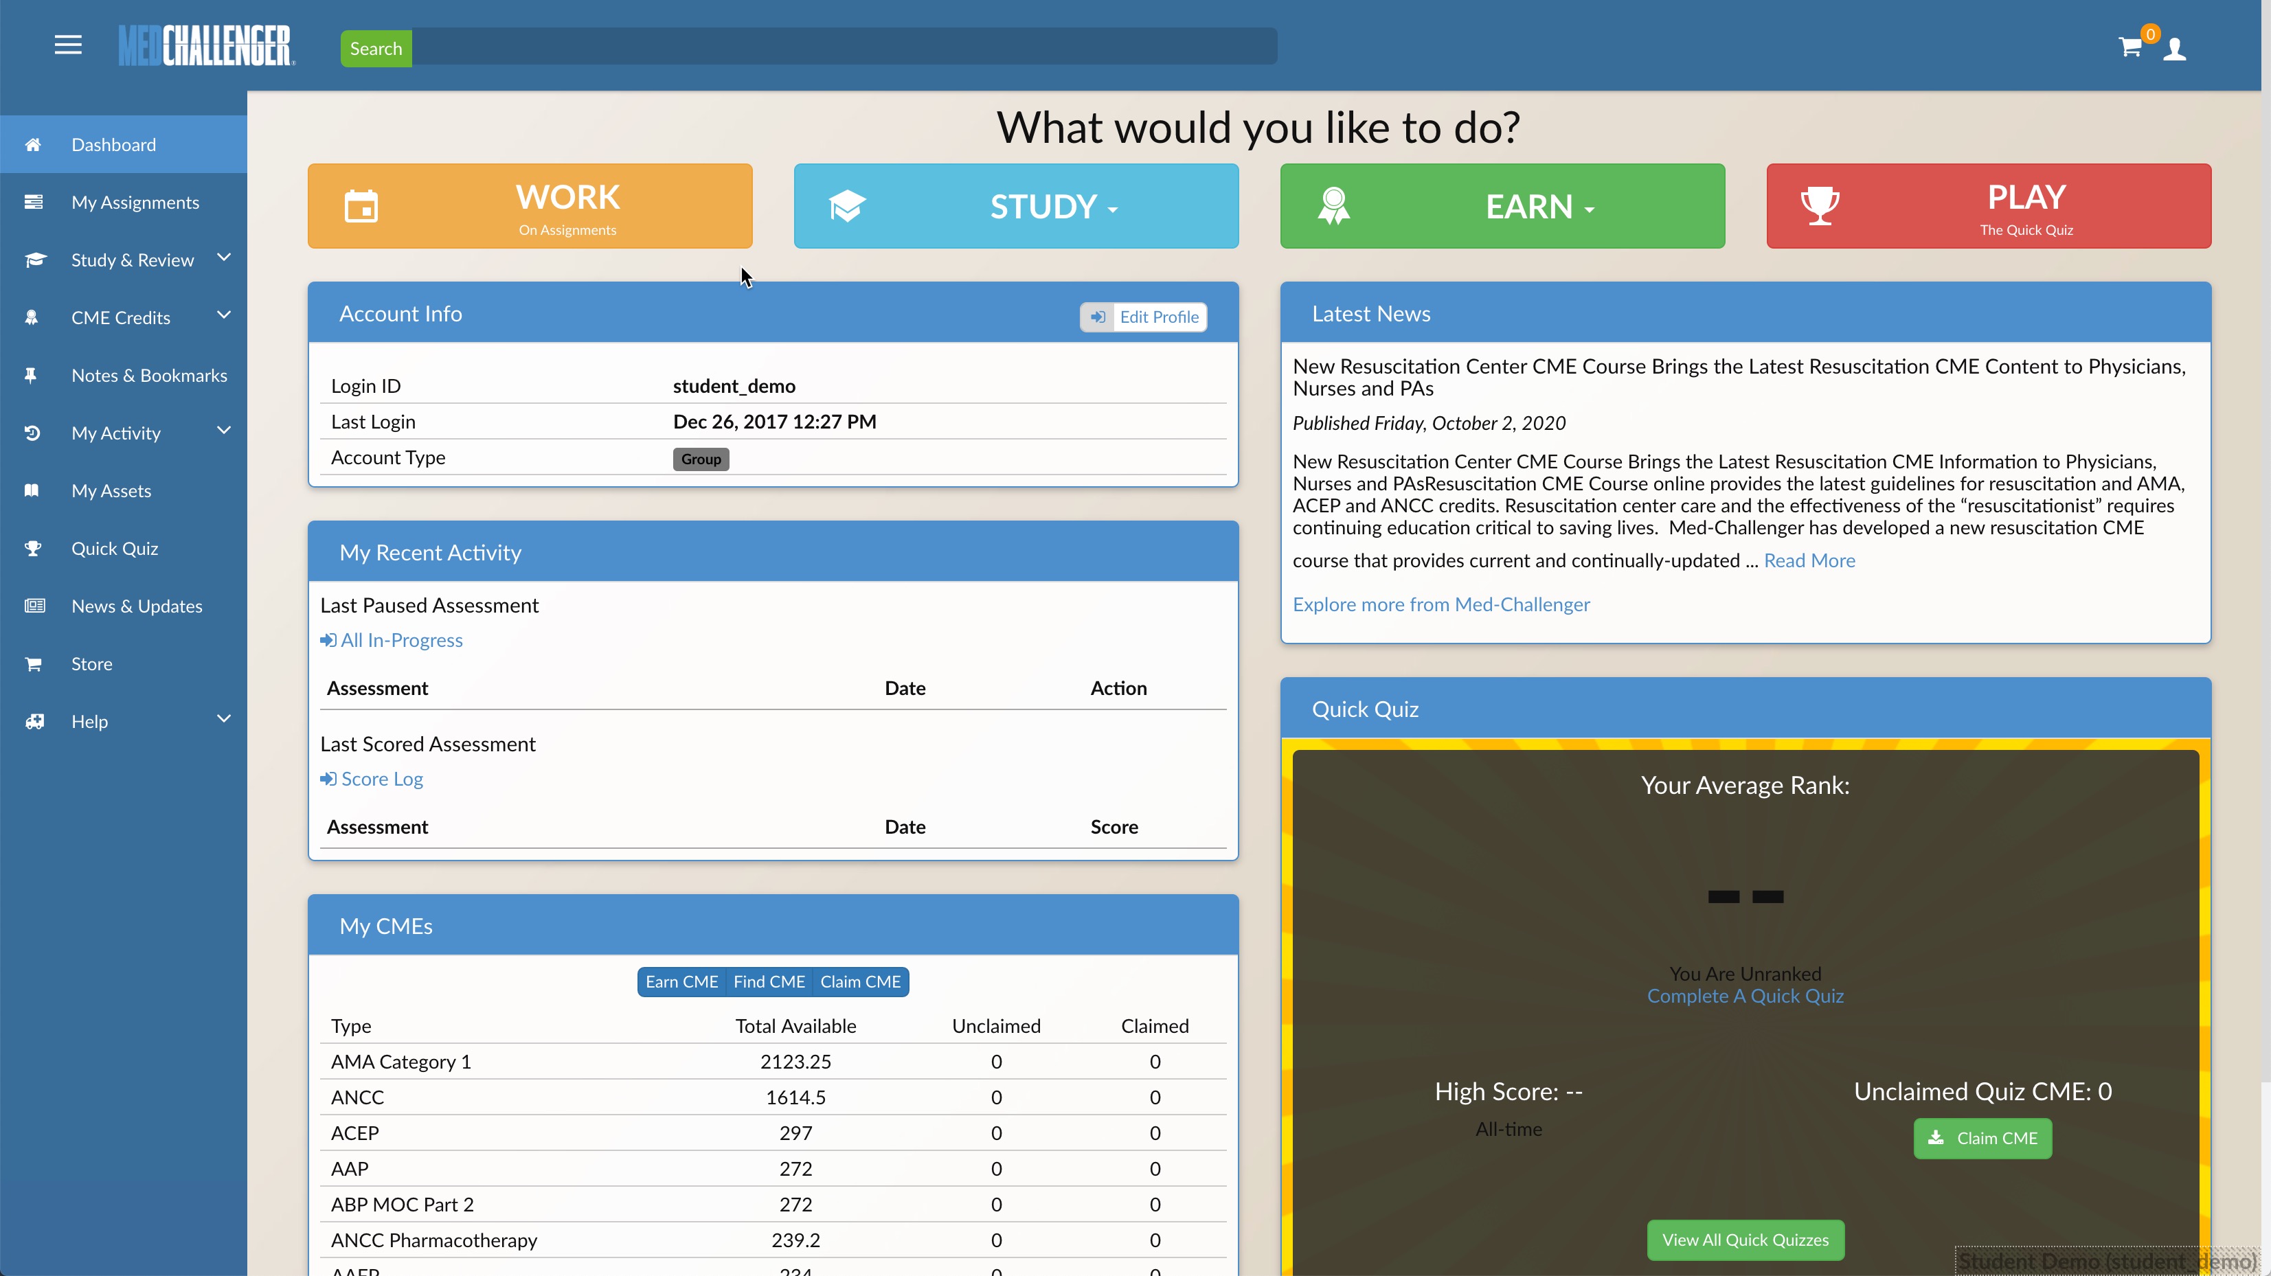This screenshot has width=2271, height=1276.
Task: Click the Dashboard home icon in sidebar
Action: coord(34,144)
